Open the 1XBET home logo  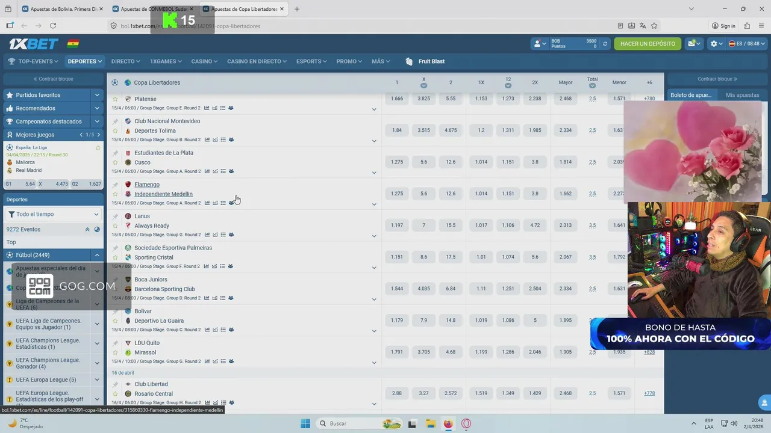coord(34,44)
